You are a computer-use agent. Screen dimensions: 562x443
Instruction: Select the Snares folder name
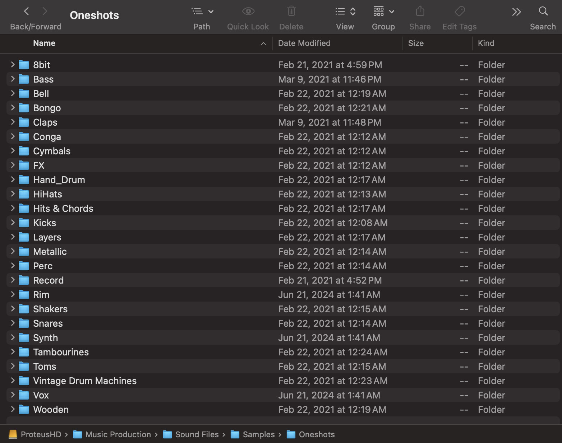coord(48,323)
